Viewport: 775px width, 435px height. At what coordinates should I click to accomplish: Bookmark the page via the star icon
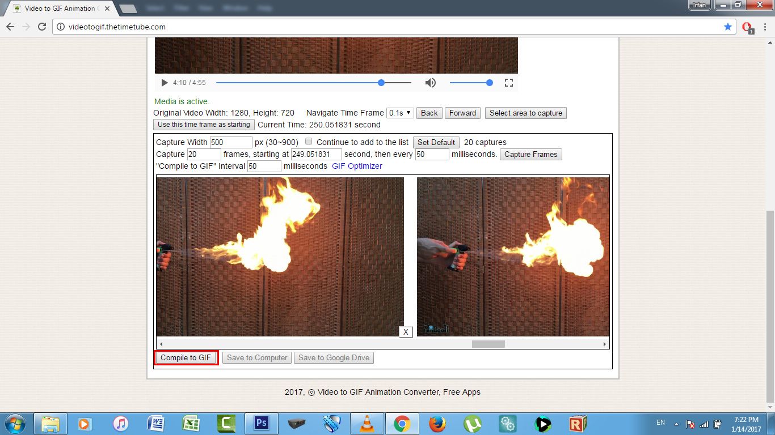tap(728, 27)
